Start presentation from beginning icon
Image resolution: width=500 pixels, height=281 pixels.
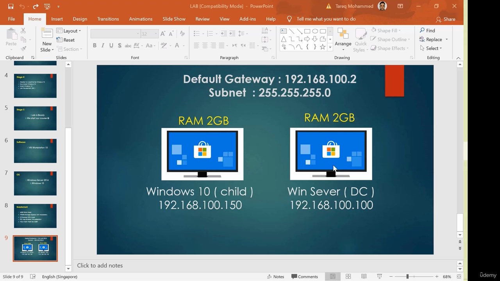point(47,6)
